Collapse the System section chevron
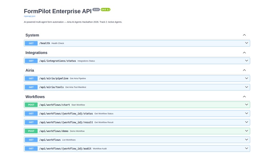The height and width of the screenshot is (156, 274). (244, 35)
